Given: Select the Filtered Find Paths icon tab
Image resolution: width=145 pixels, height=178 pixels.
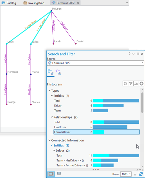Looking at the screenshot, I should [58, 72].
